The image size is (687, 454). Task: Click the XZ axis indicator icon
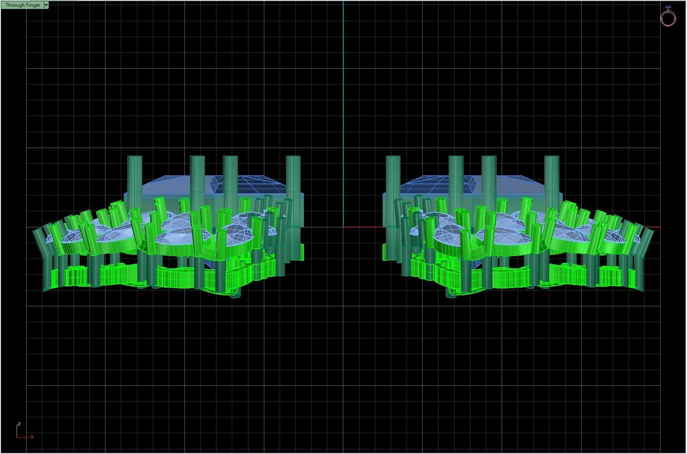click(x=25, y=431)
